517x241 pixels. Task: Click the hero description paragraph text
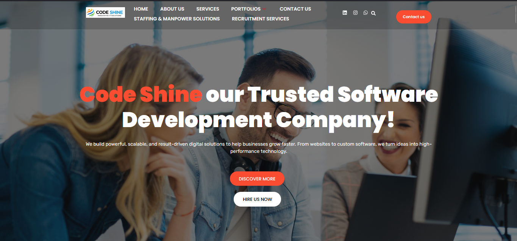click(x=259, y=148)
